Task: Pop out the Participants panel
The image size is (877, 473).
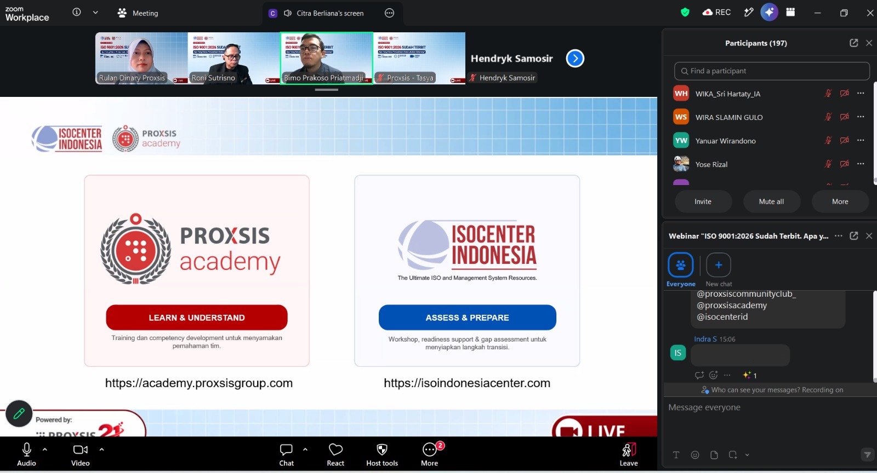Action: tap(853, 43)
